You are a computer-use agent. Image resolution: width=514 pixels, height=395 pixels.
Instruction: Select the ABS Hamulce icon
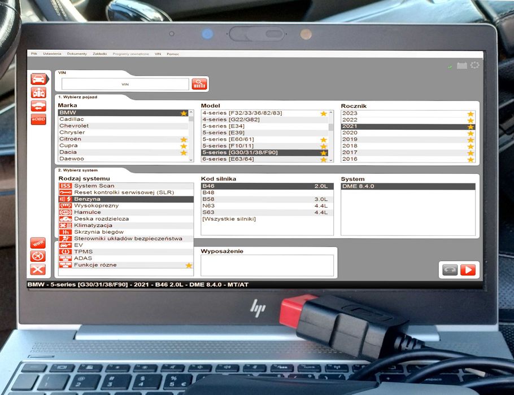click(66, 212)
